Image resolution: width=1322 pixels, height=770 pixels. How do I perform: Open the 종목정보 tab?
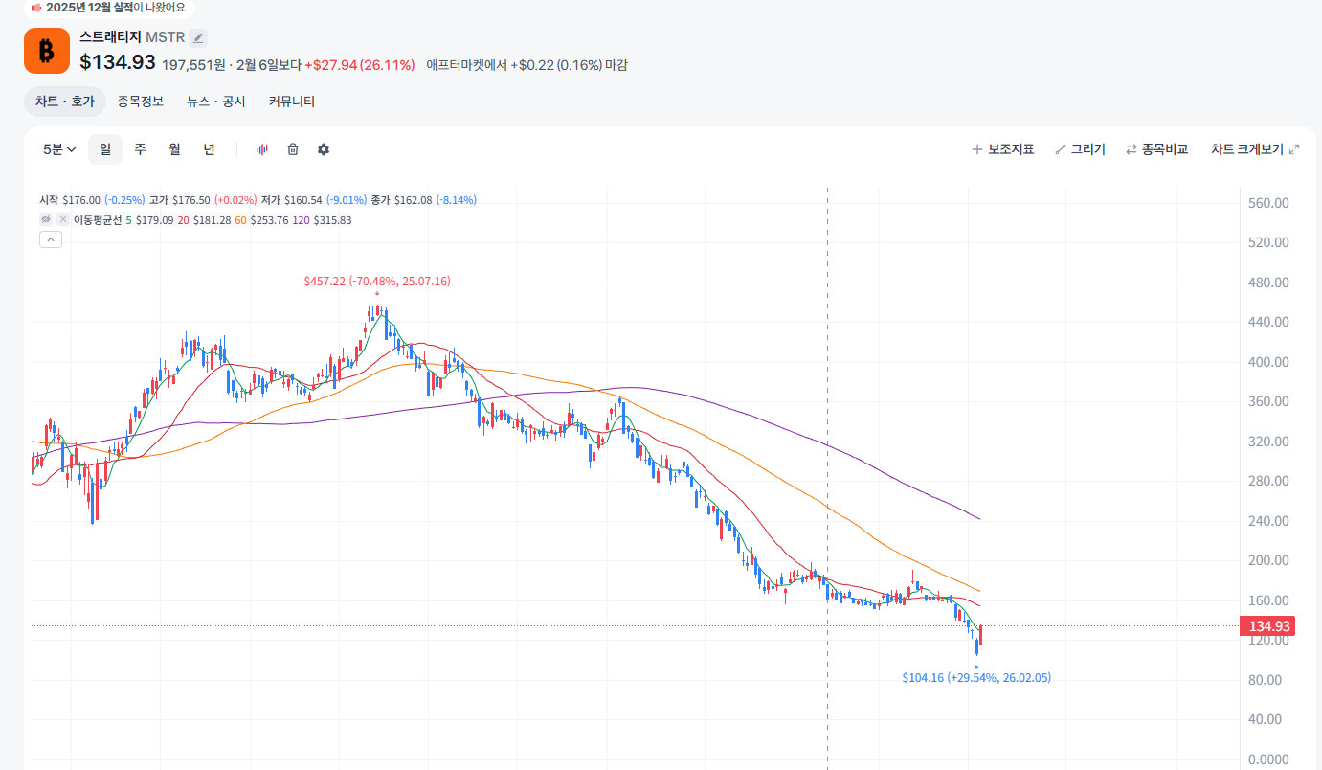(141, 102)
